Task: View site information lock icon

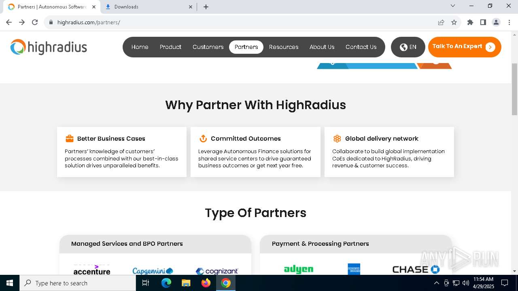Action: 51,22
